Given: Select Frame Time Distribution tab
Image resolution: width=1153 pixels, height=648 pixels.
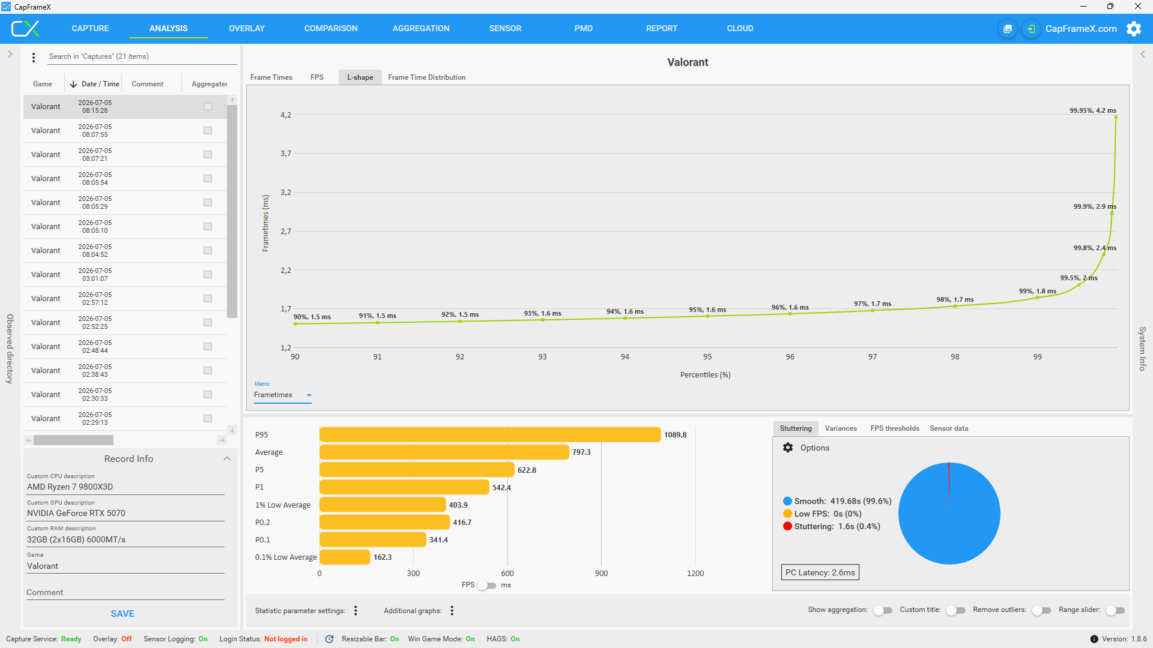Looking at the screenshot, I should tap(427, 77).
